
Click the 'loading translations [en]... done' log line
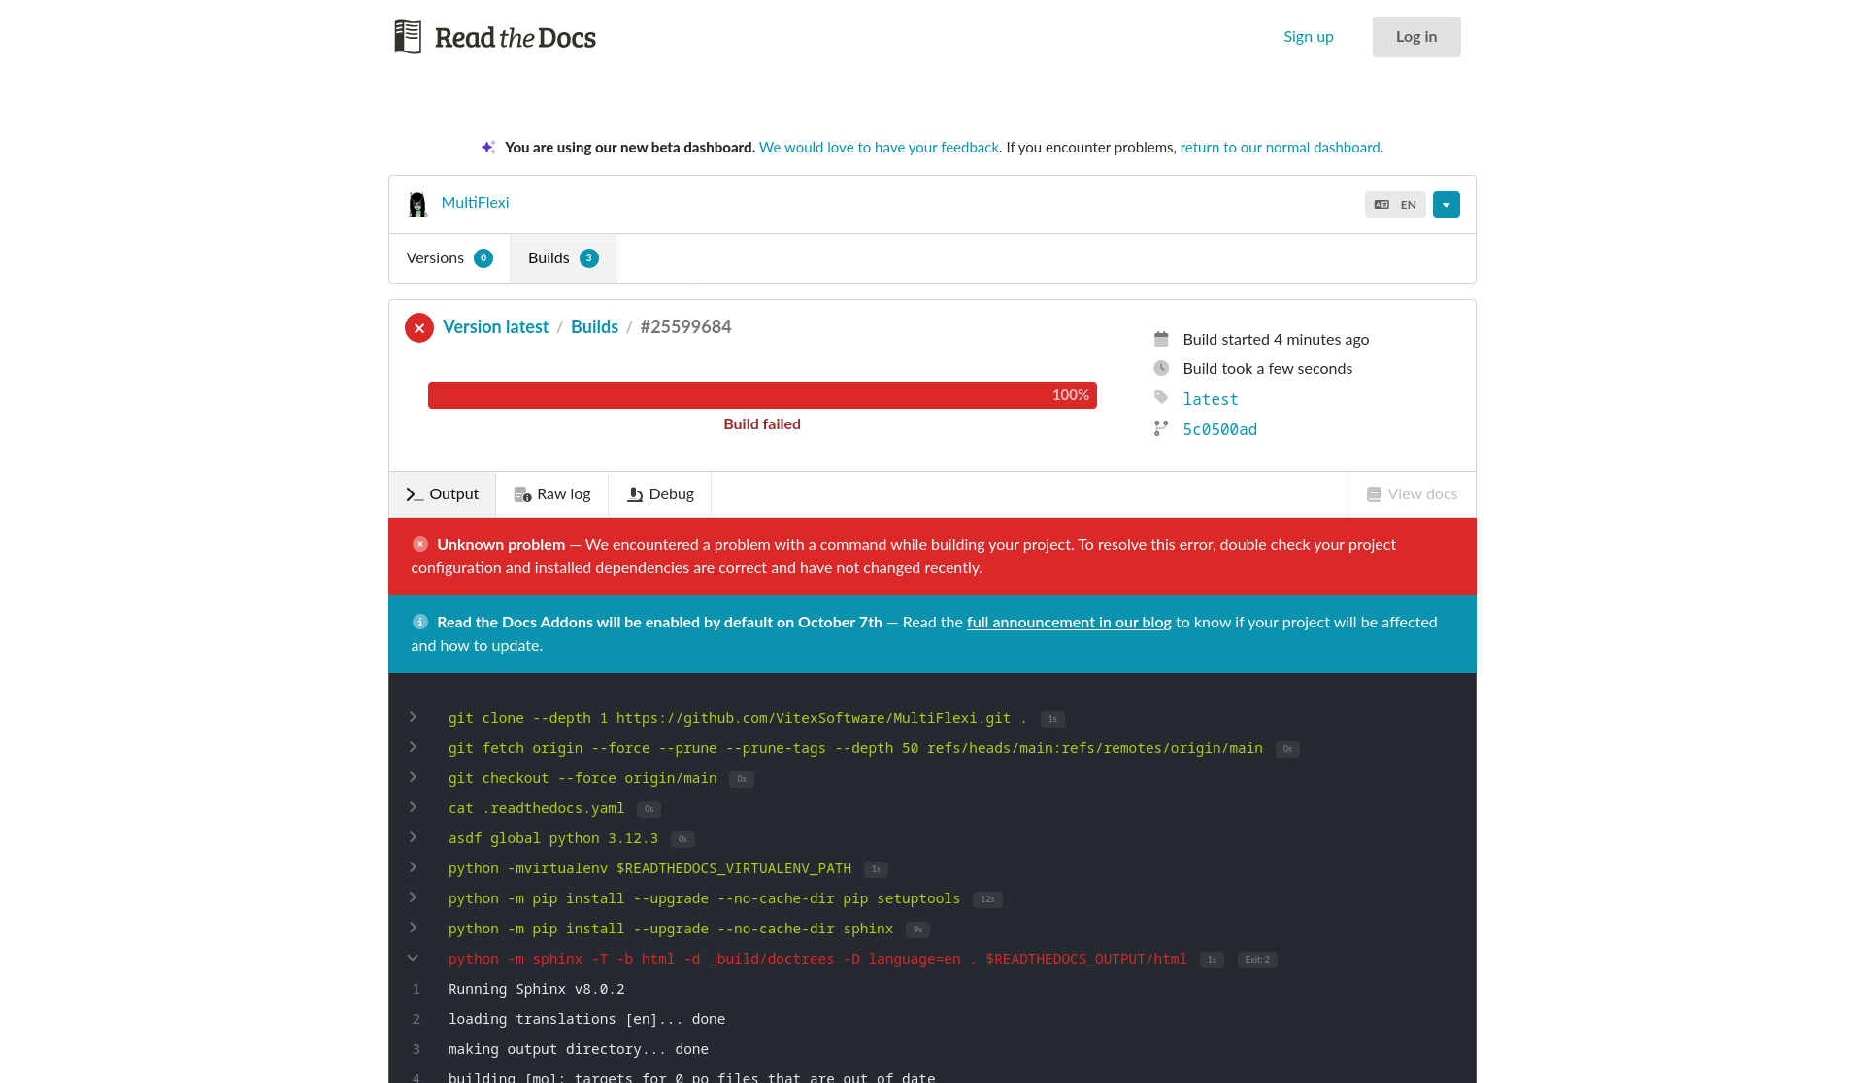click(x=586, y=1019)
